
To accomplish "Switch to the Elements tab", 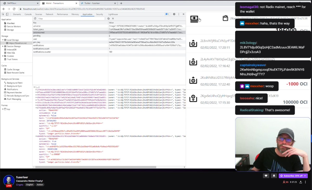I will (x=17, y=14).
